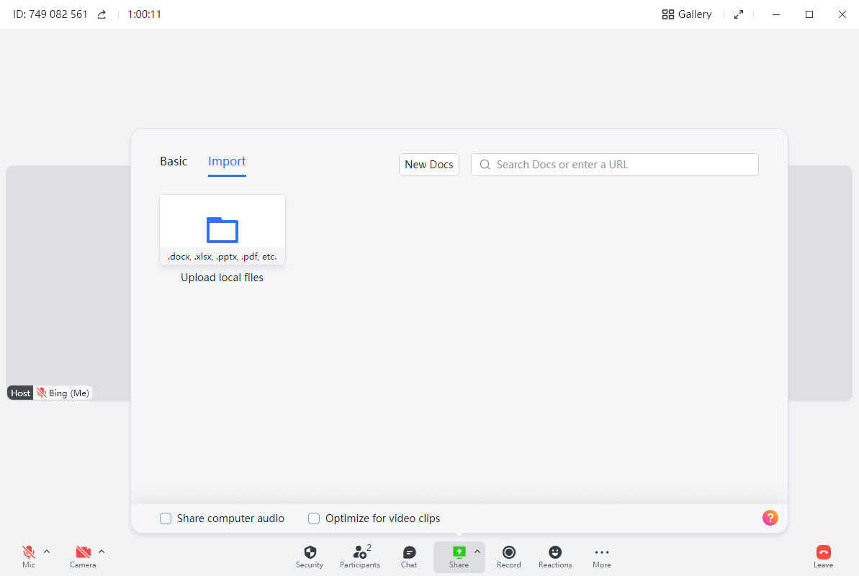Screen dimensions: 859x576
Task: Click the Search Docs or URL field
Action: (x=619, y=165)
